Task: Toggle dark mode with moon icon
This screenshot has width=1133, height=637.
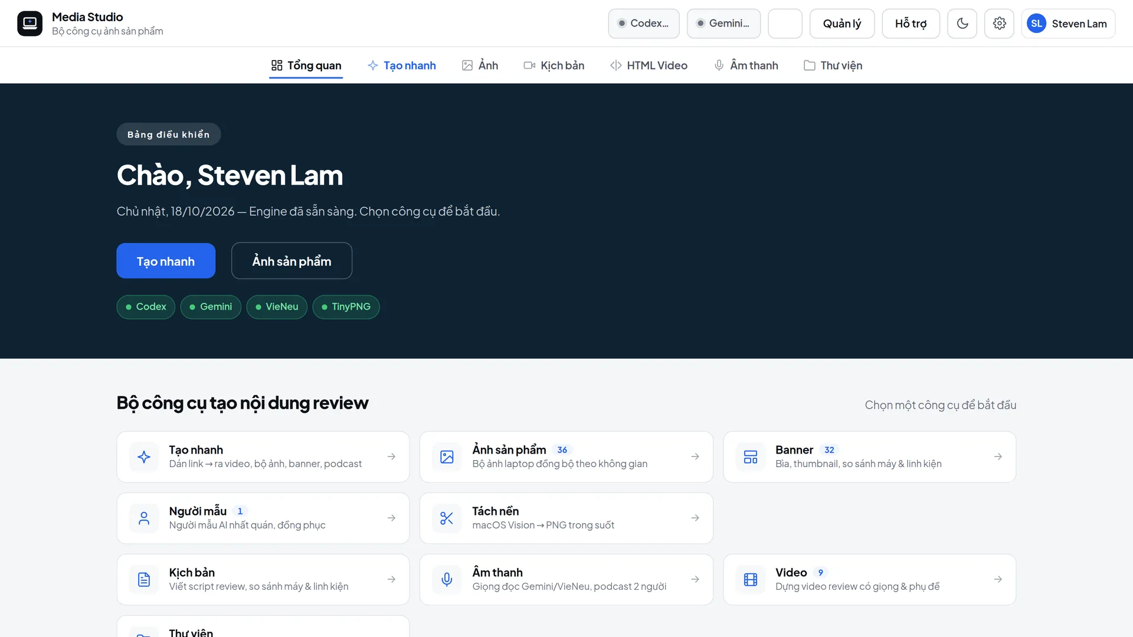Action: coord(962,24)
